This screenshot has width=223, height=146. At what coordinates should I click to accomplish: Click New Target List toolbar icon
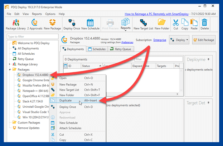[143, 24]
